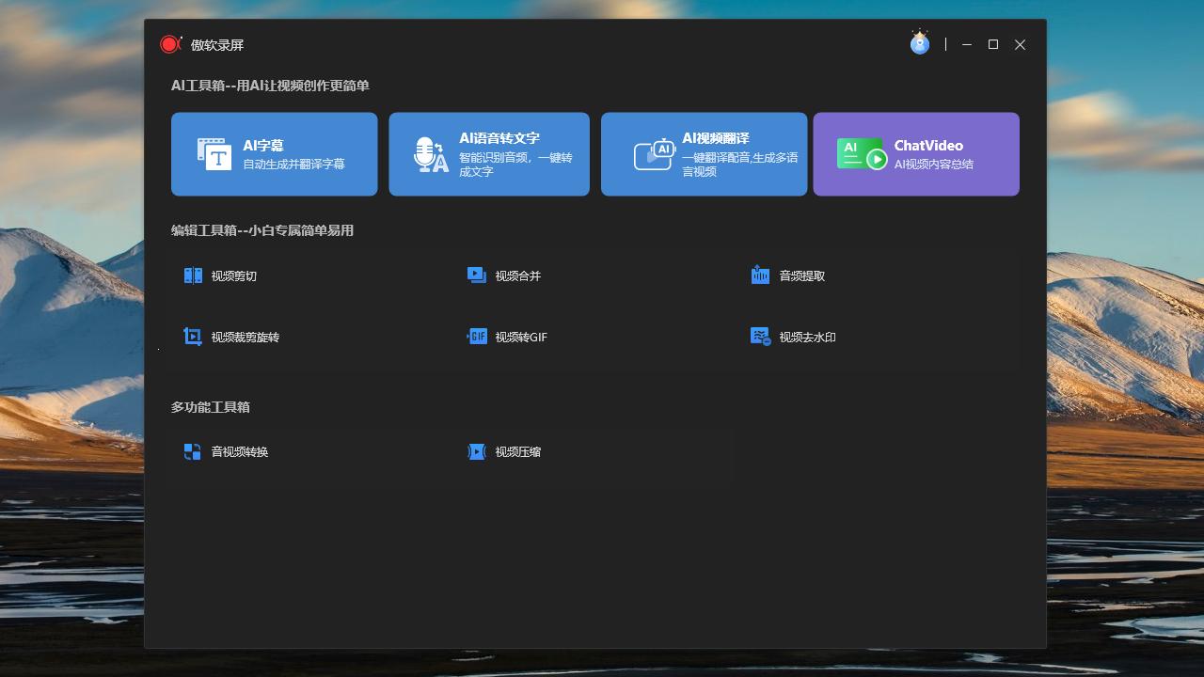This screenshot has height=677, width=1204.
Task: Open the AI视频翻译 video translation tool
Action: point(703,153)
